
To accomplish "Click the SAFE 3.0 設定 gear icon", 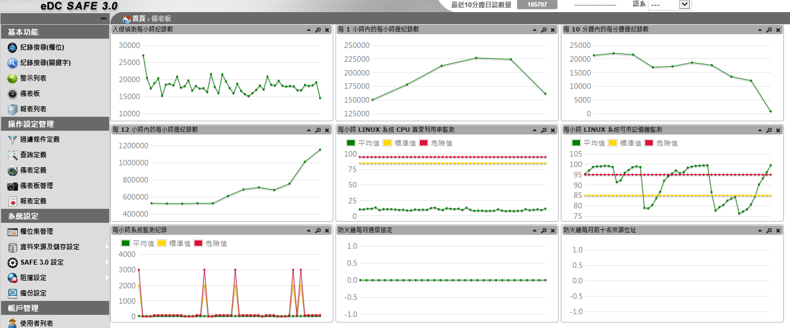I will (12, 263).
